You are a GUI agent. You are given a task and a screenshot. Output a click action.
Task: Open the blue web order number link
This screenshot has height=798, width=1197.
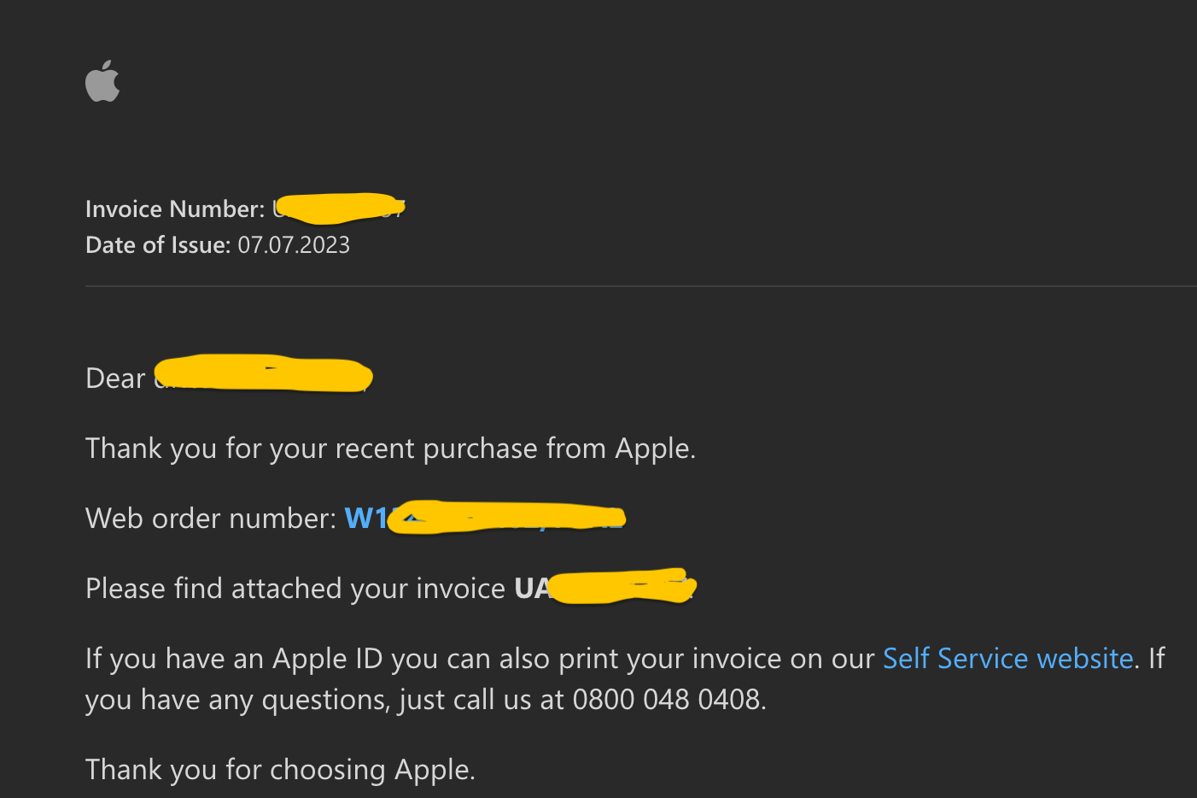pos(483,519)
